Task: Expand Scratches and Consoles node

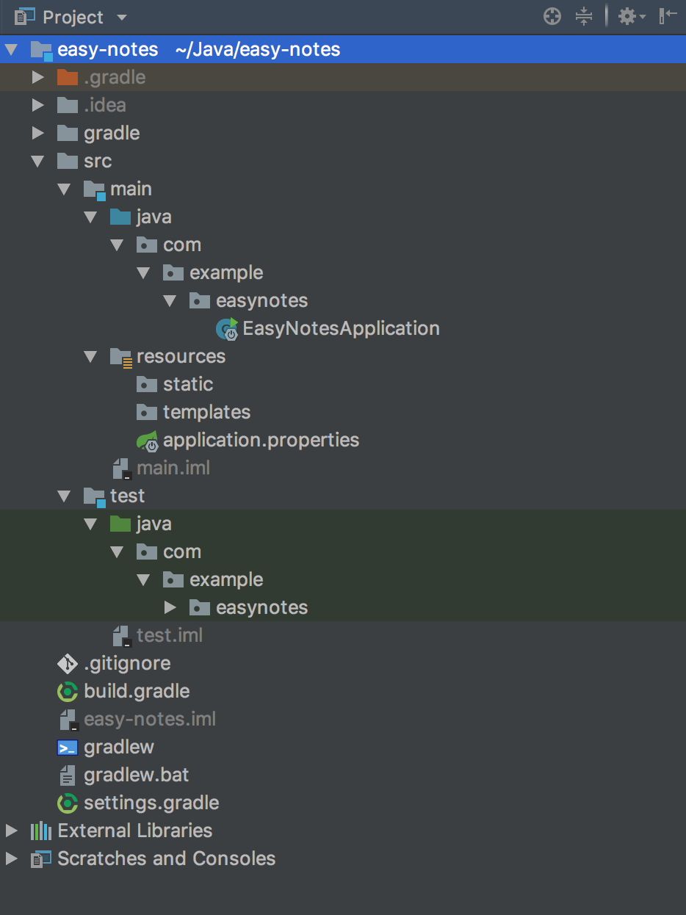Action: 11,859
